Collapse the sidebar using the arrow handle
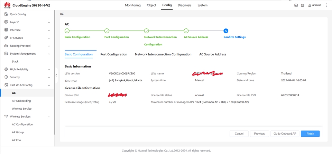This screenshot has width=332, height=154. (56, 75)
